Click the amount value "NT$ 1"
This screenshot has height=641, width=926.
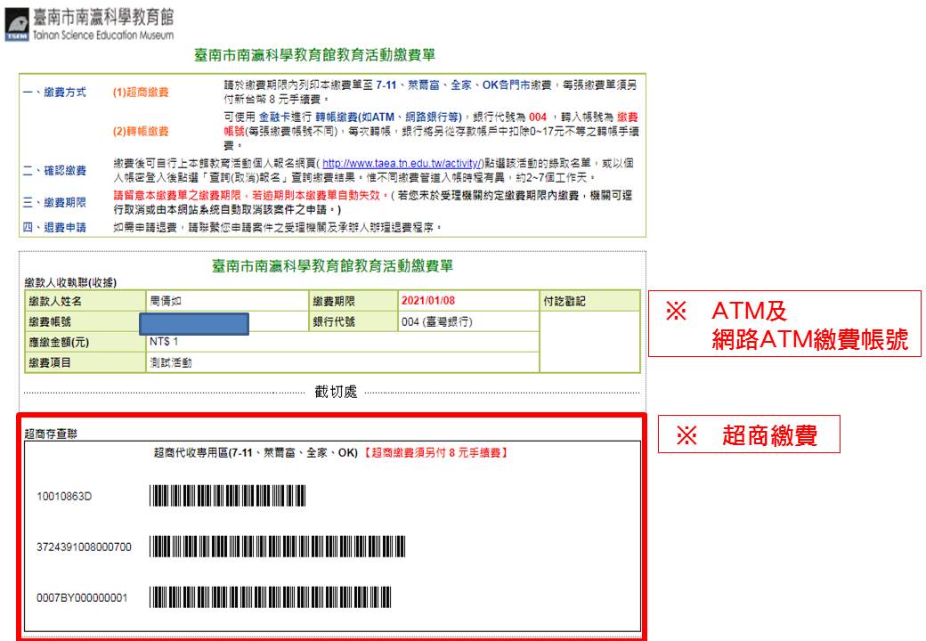pos(164,342)
